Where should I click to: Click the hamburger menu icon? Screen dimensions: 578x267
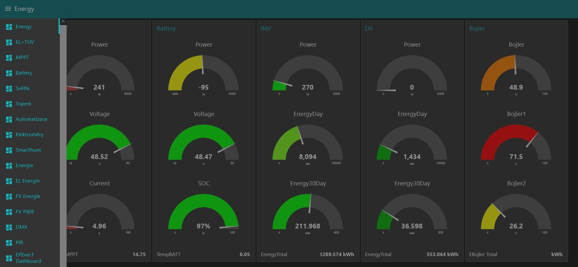8,9
